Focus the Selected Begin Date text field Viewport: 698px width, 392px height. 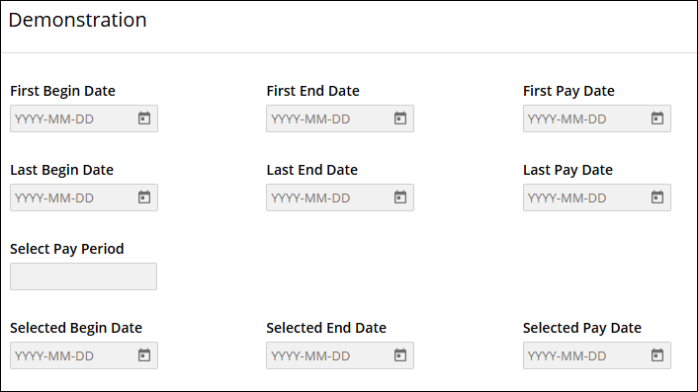click(73, 355)
